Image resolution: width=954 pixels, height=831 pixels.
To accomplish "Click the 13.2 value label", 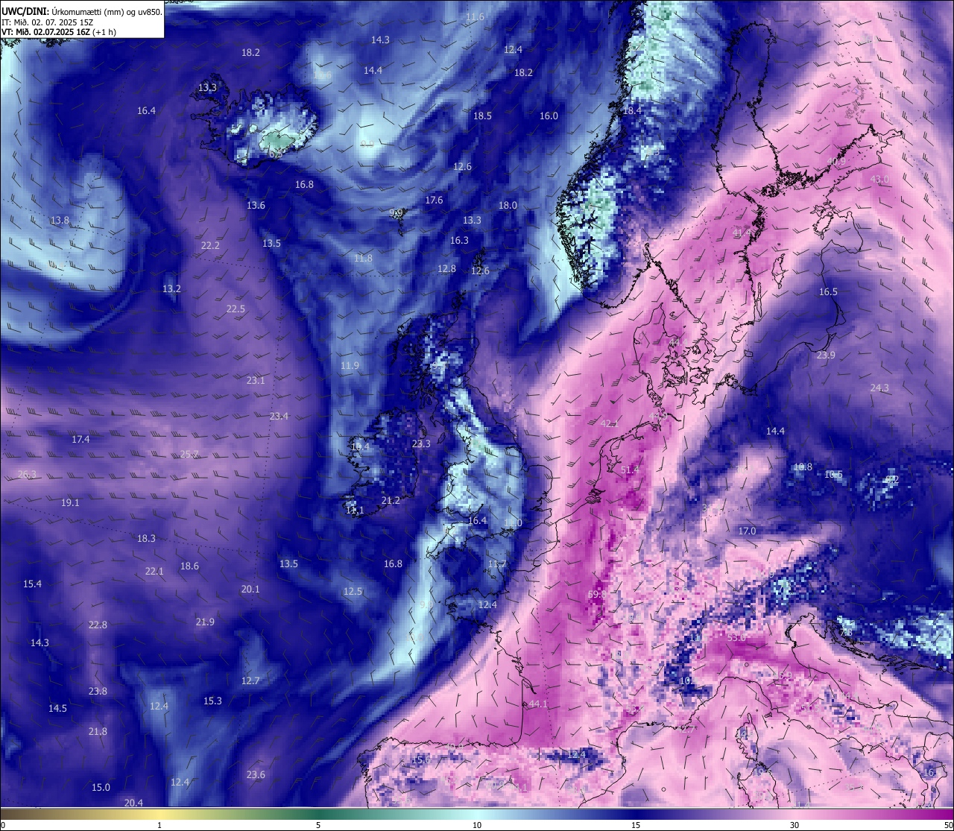I will (x=171, y=288).
